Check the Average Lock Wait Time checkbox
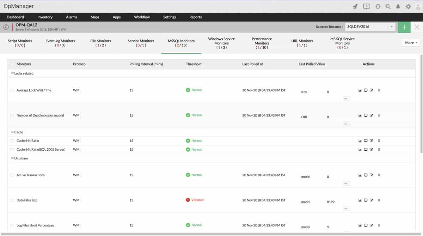This screenshot has height=236, width=423. pos(12,90)
